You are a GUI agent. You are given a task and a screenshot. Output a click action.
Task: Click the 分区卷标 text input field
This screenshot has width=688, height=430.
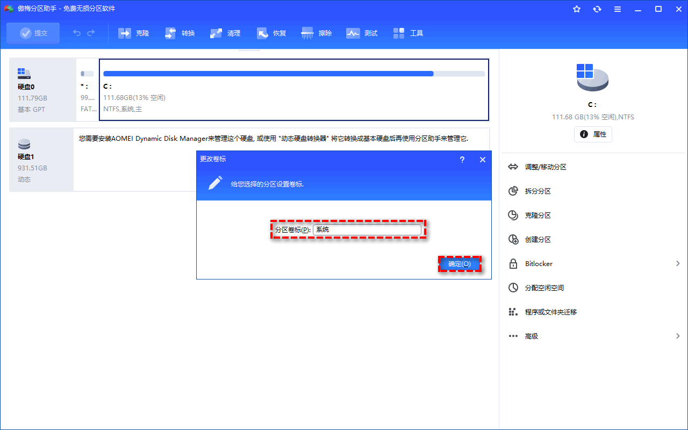click(367, 230)
